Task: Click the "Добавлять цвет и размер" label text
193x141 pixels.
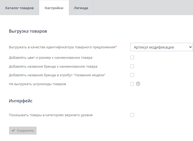Action: point(51,57)
